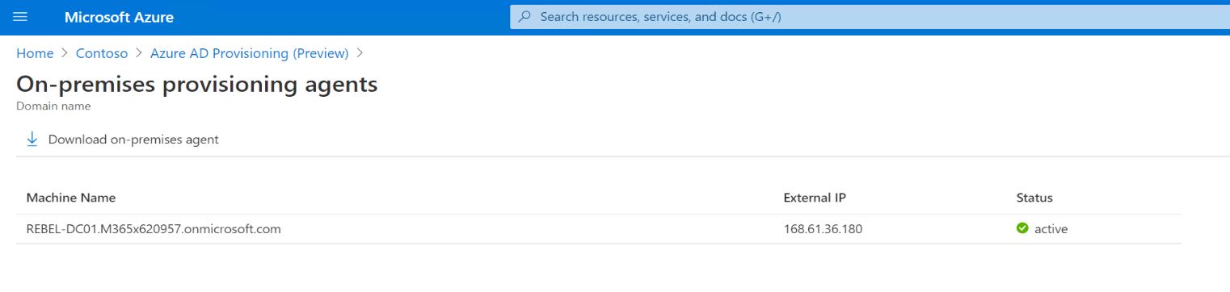The image size is (1230, 292).
Task: Click the active status text
Action: (x=1051, y=229)
